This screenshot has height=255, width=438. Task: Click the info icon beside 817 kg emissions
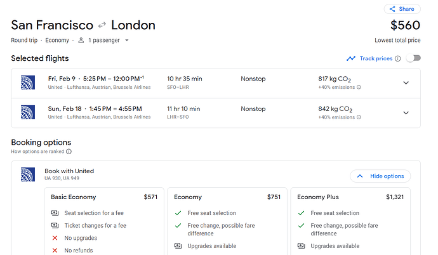(359, 87)
